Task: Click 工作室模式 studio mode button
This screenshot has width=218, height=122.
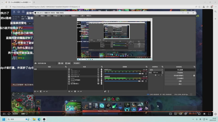Action: [x=180, y=78]
